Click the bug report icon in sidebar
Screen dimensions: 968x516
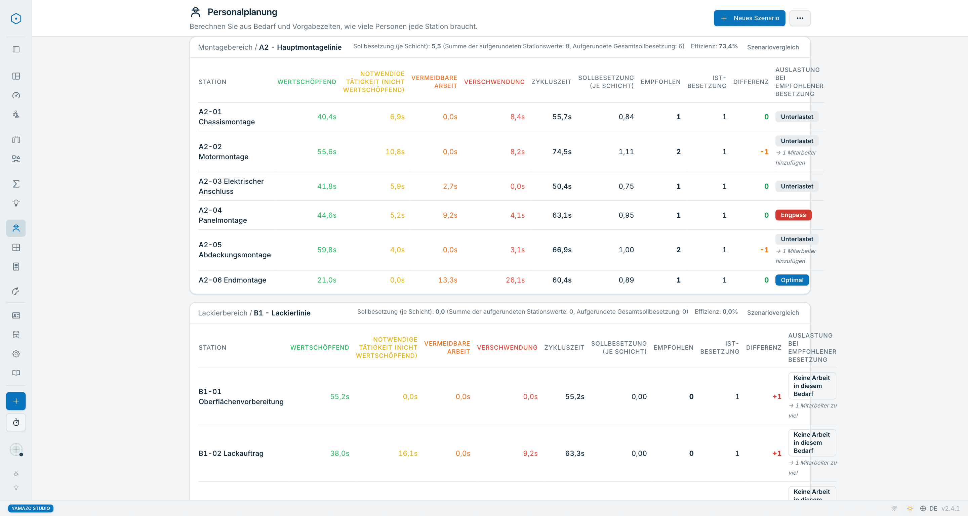click(x=16, y=474)
